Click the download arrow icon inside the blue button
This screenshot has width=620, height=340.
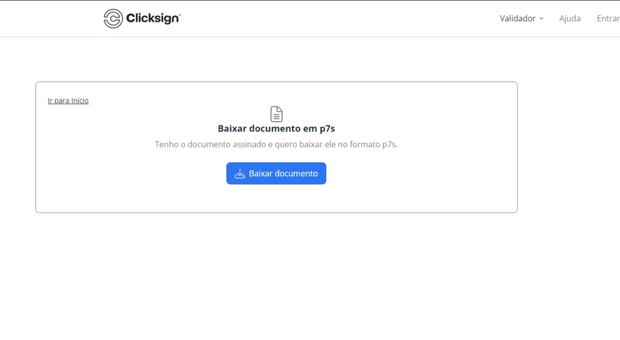(x=239, y=173)
